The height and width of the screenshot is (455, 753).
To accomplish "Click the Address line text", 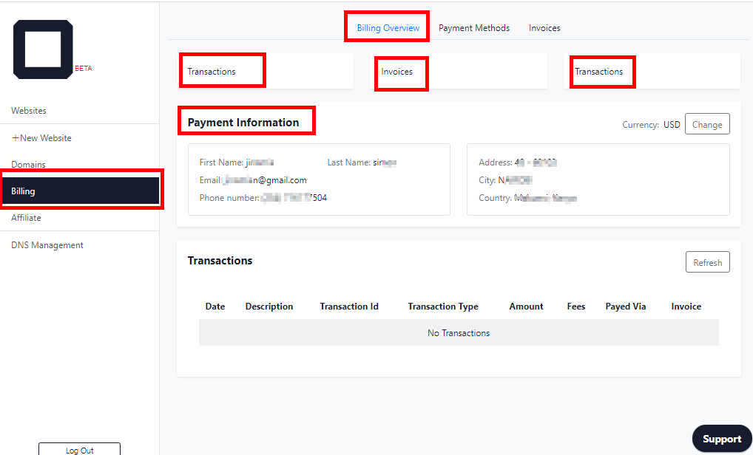I will coord(518,162).
